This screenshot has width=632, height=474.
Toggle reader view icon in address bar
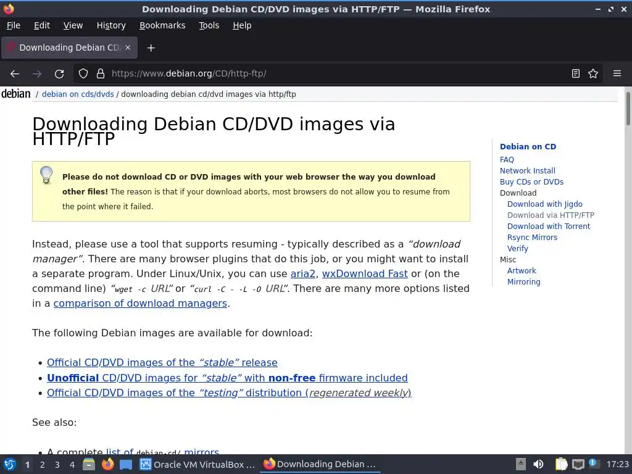[x=576, y=74]
